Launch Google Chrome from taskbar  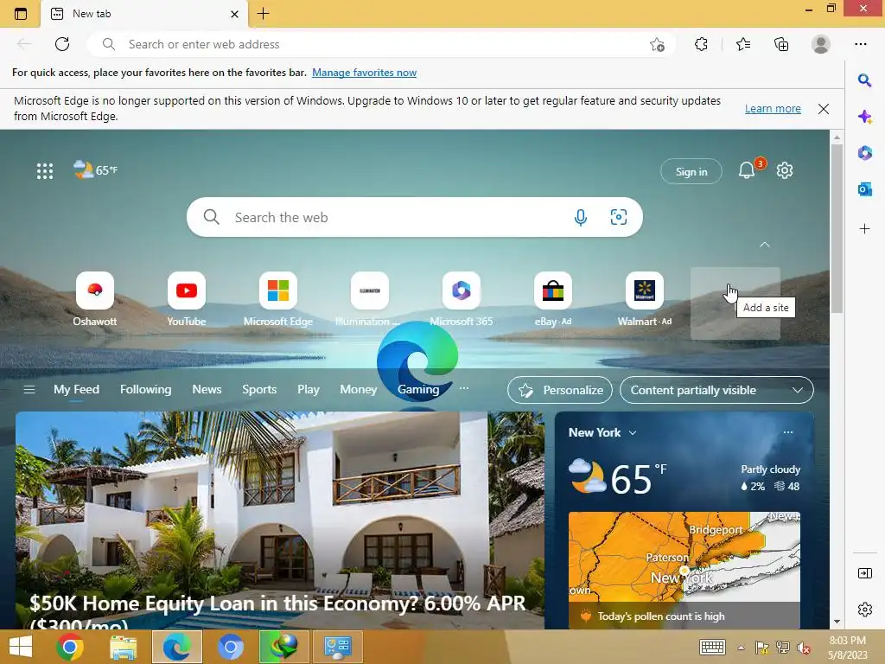[70, 647]
